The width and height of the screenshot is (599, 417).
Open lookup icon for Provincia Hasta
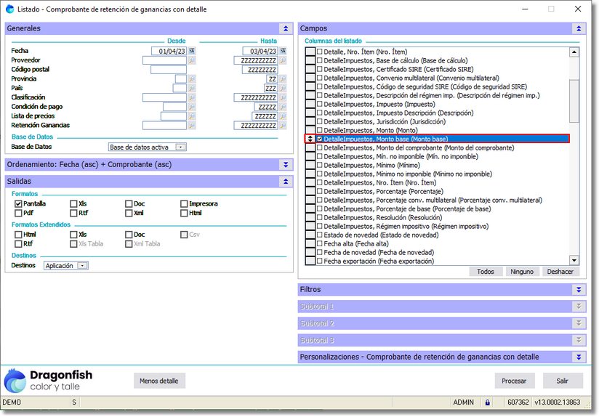[x=283, y=78]
